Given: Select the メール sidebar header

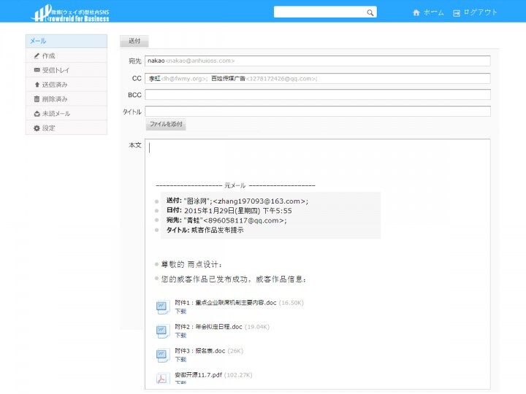Looking at the screenshot, I should 66,41.
